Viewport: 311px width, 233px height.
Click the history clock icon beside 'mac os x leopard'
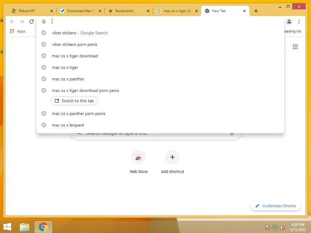point(44,125)
